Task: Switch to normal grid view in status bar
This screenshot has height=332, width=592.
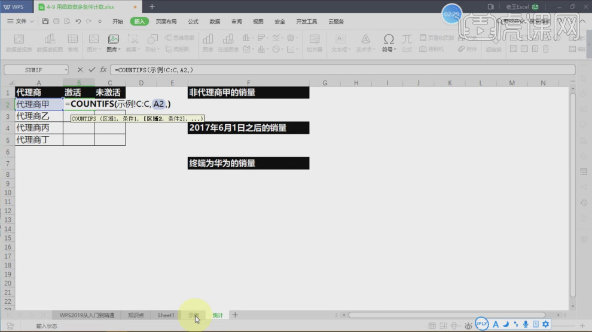Action: point(432,325)
